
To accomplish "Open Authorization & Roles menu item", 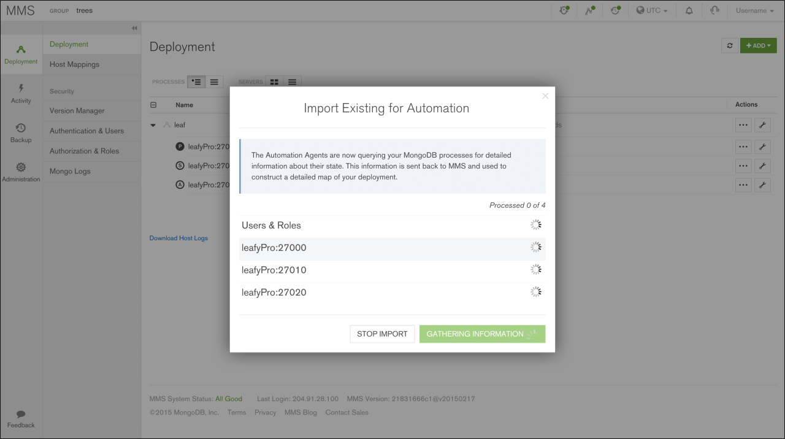I will pos(92,151).
